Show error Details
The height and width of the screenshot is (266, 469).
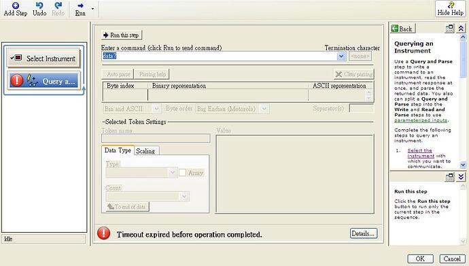tap(364, 233)
